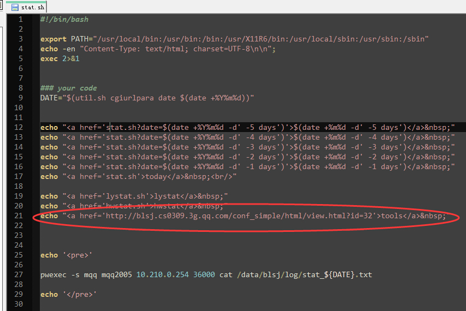466x311 pixels.
Task: Click line number 3 in the gutter
Action: click(x=21, y=39)
